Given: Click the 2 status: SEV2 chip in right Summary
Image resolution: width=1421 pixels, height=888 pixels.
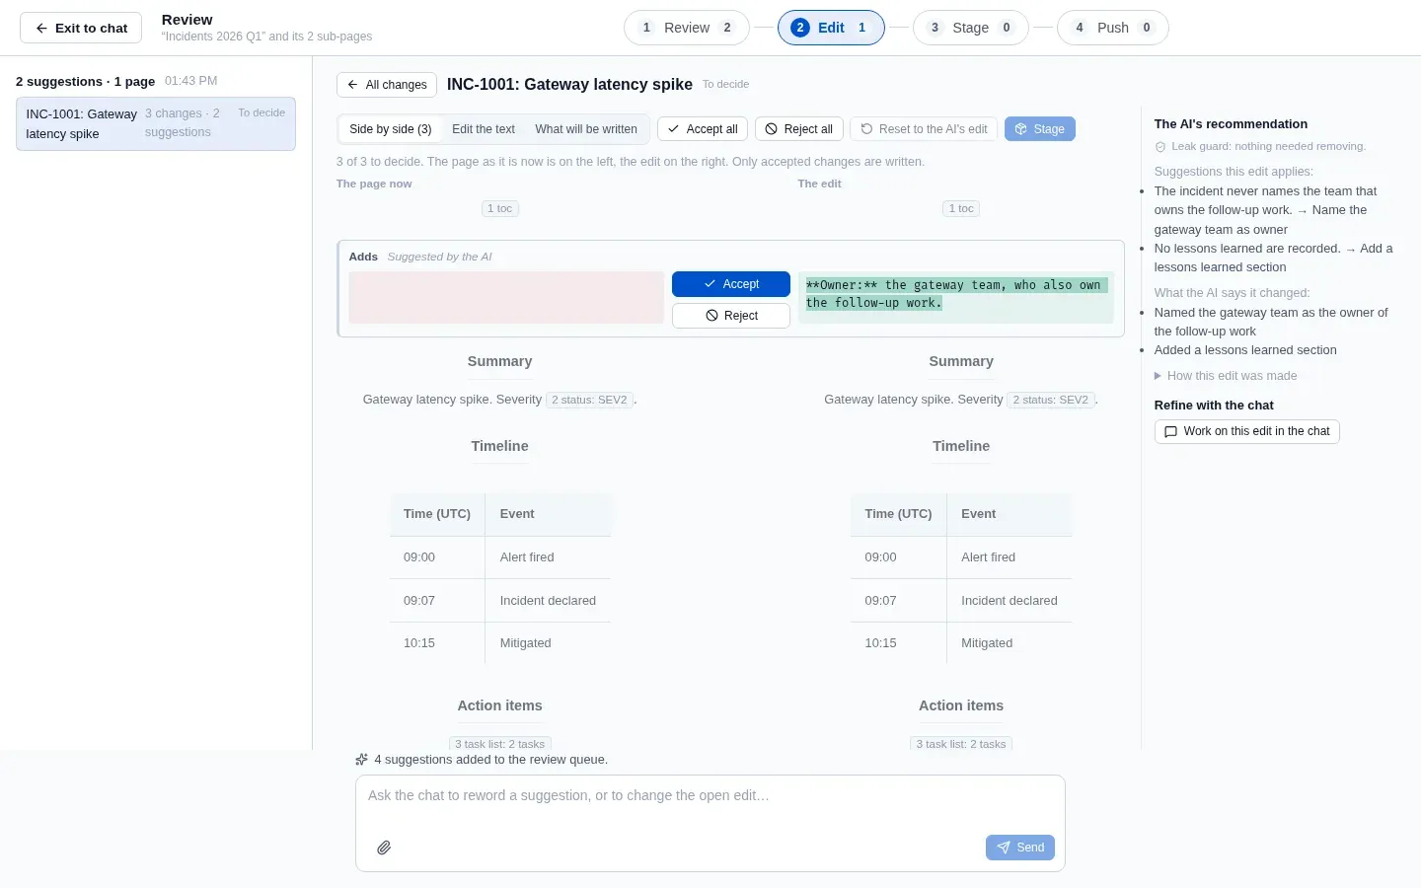Looking at the screenshot, I should [x=1051, y=400].
